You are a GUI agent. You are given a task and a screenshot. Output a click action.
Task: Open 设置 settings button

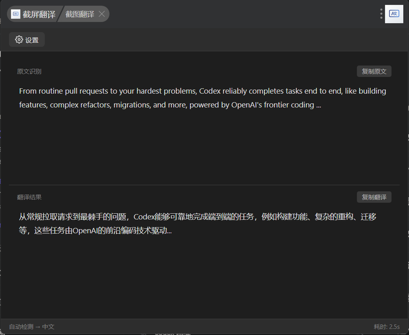[27, 39]
